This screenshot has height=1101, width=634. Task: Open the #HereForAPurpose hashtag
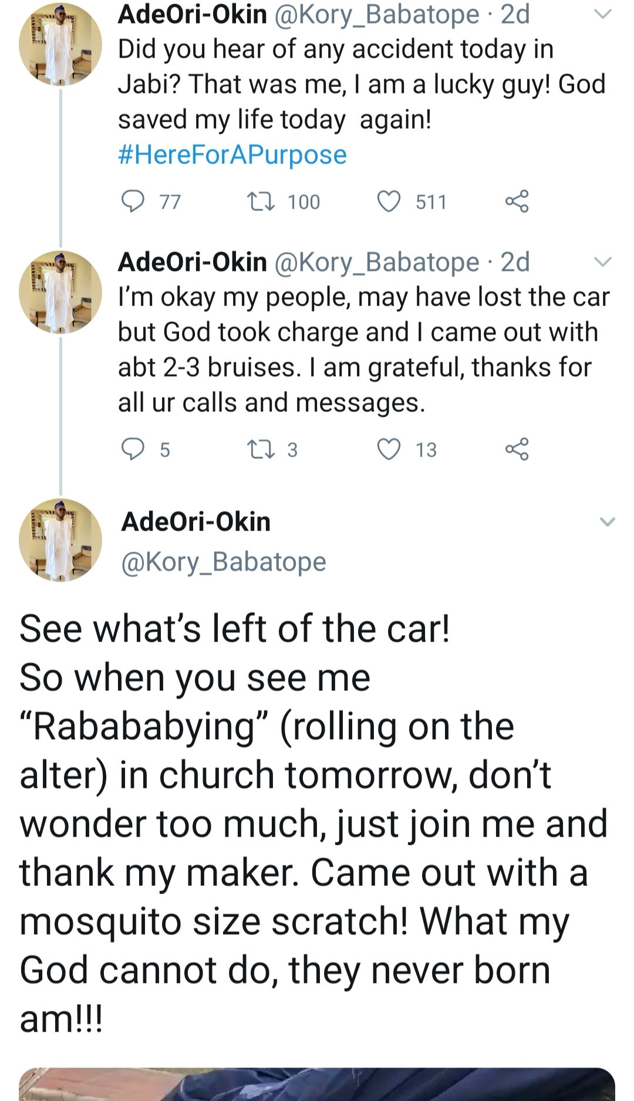click(232, 155)
